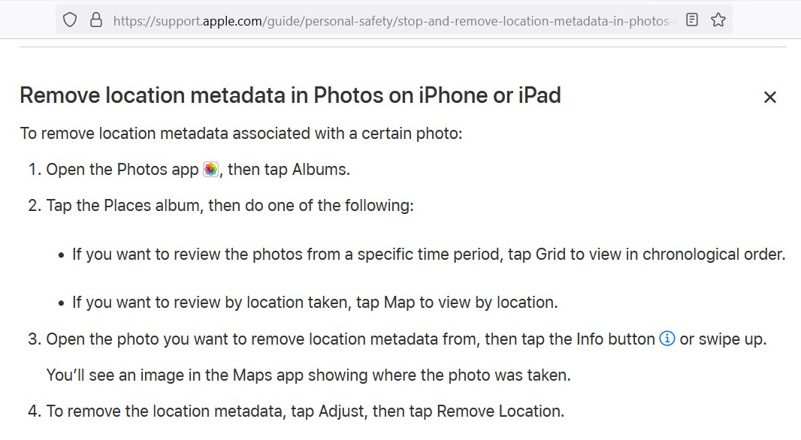Bookmark this page with the star icon
The height and width of the screenshot is (440, 801).
point(718,20)
